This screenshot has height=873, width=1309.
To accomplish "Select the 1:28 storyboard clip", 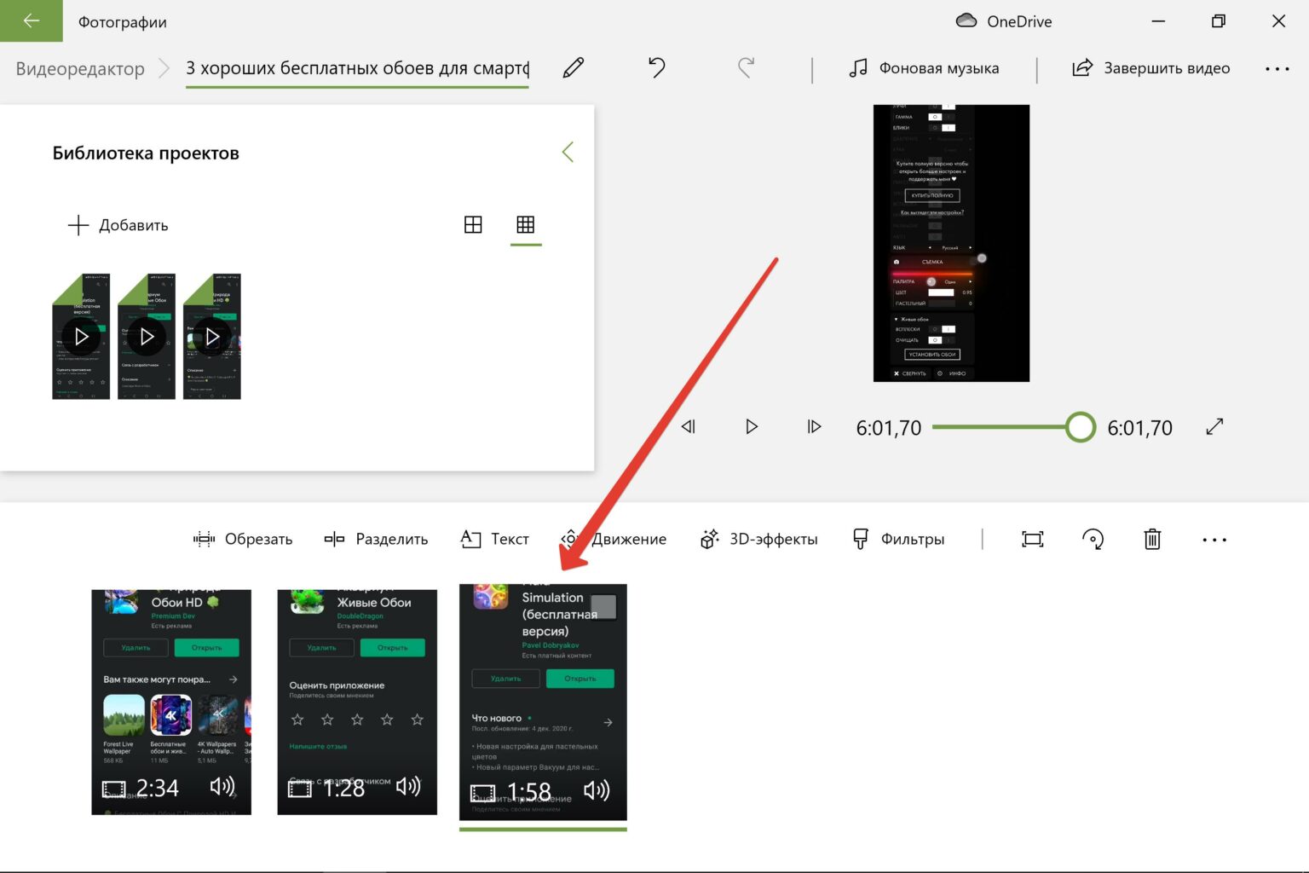I will click(357, 702).
